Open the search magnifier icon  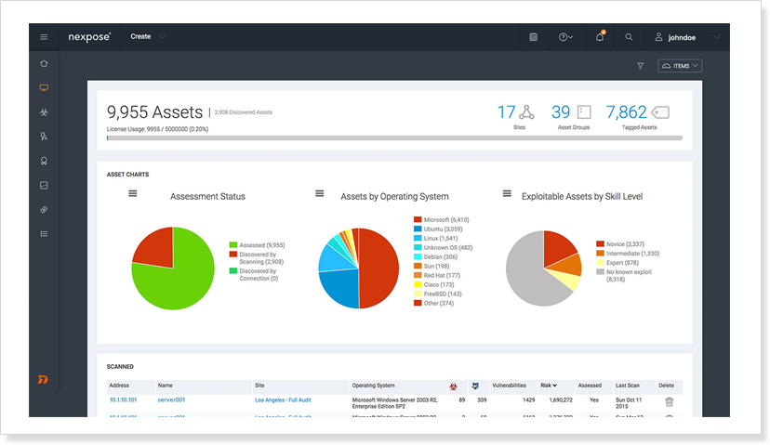629,37
